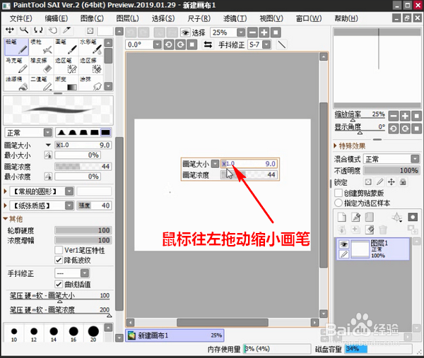Open the 手抖修正 dropdown in brush panel
This screenshot has height=358, width=424.
[x=85, y=273]
